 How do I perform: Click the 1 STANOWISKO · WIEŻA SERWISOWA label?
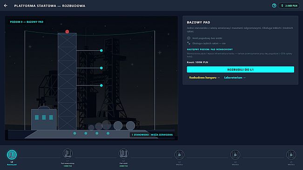coord(152,135)
